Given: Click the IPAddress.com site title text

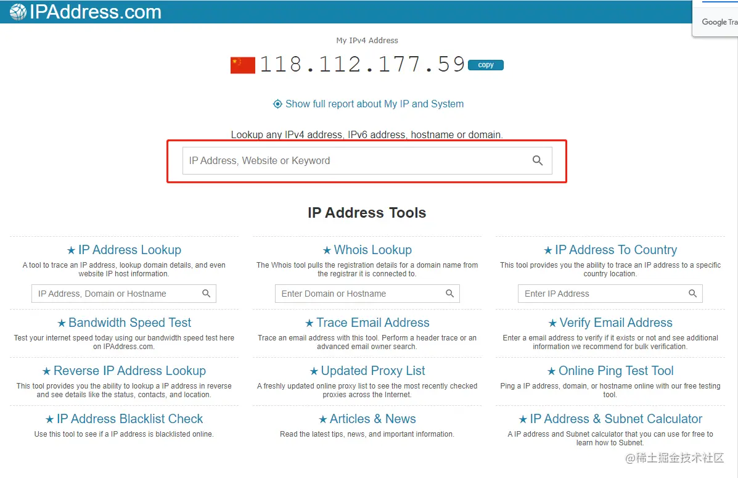Looking at the screenshot, I should (95, 12).
